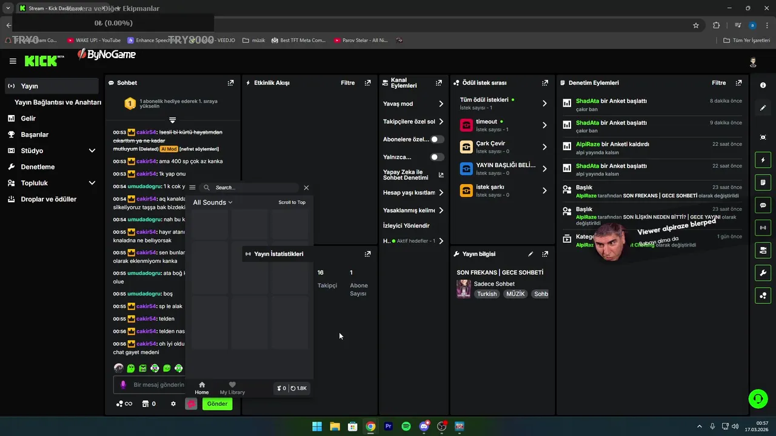The height and width of the screenshot is (436, 776).
Task: Expand the Topluluk sidebar section
Action: pyautogui.click(x=92, y=183)
